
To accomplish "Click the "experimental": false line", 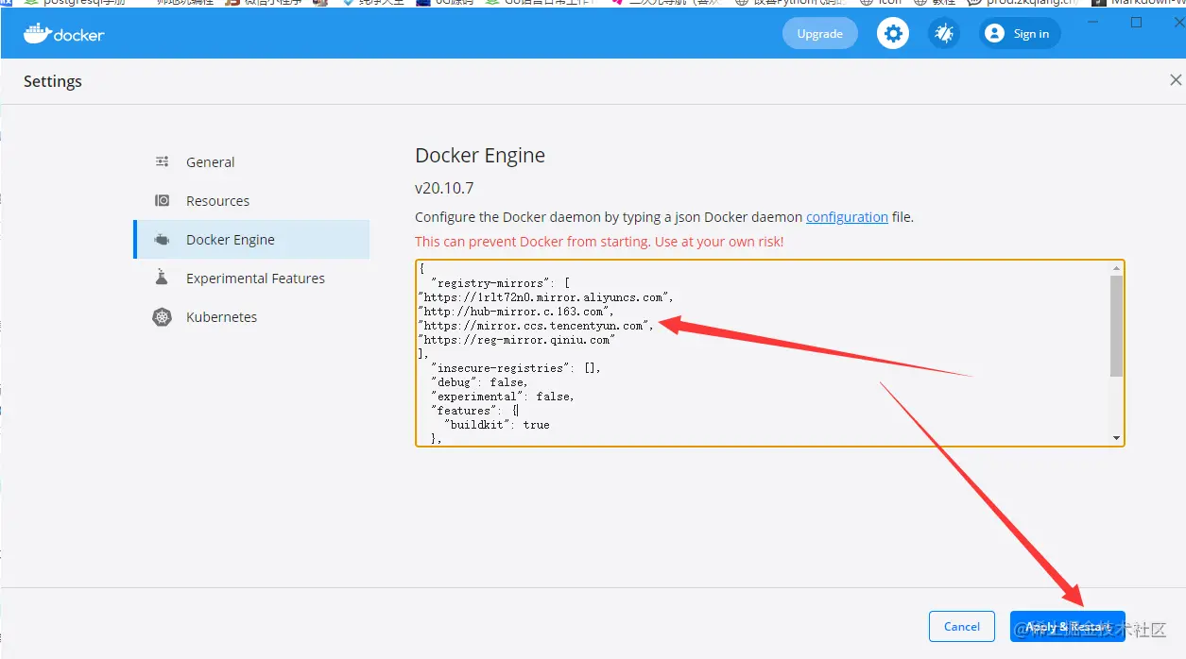I will click(x=503, y=397).
